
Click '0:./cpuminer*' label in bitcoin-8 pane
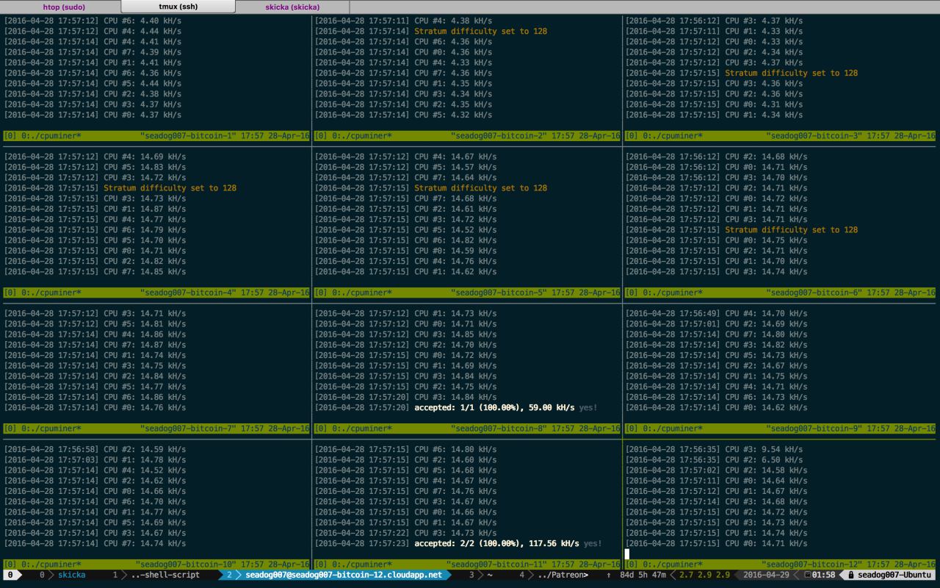point(361,429)
